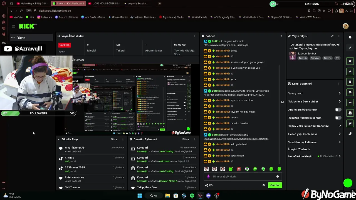
Task: Click the info icon in right sidebar
Action: click(x=350, y=37)
